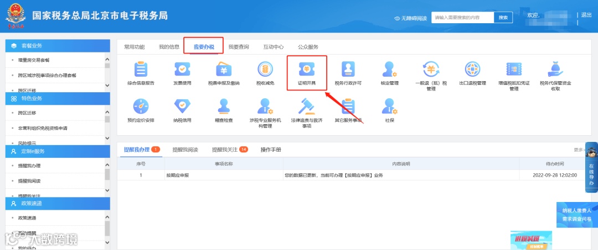The width and height of the screenshot is (598, 250).
Task: Click 定制e服务 sidebar header
Action: click(58, 151)
